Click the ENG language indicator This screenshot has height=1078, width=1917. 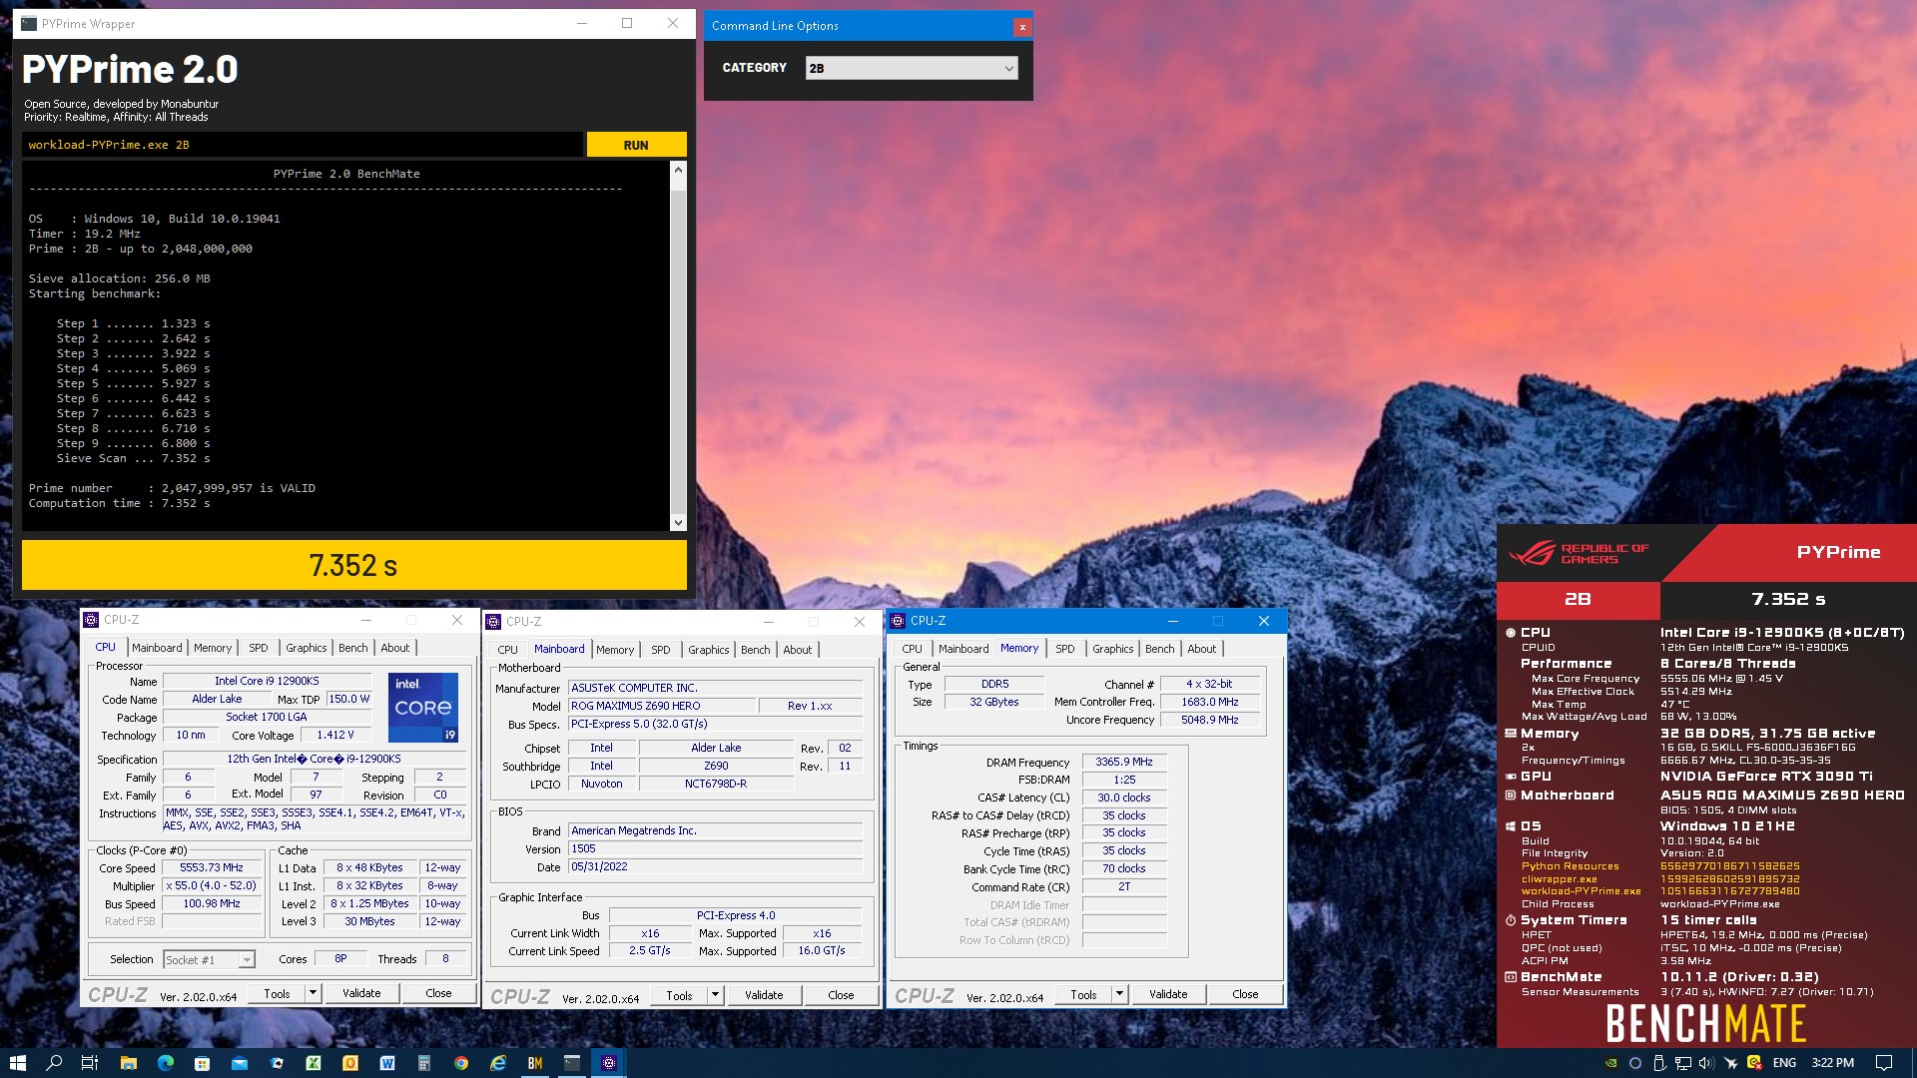coord(1784,1063)
